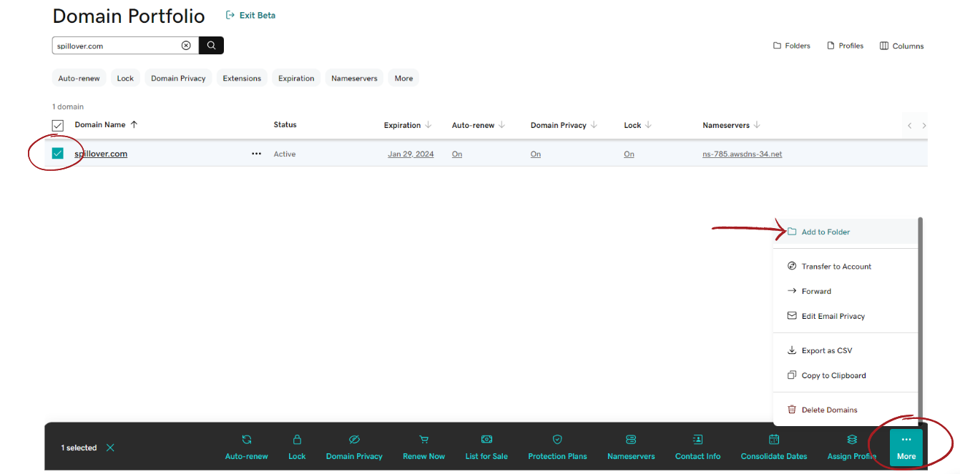
Task: Sort by Auto-renew column arrow
Action: point(501,125)
